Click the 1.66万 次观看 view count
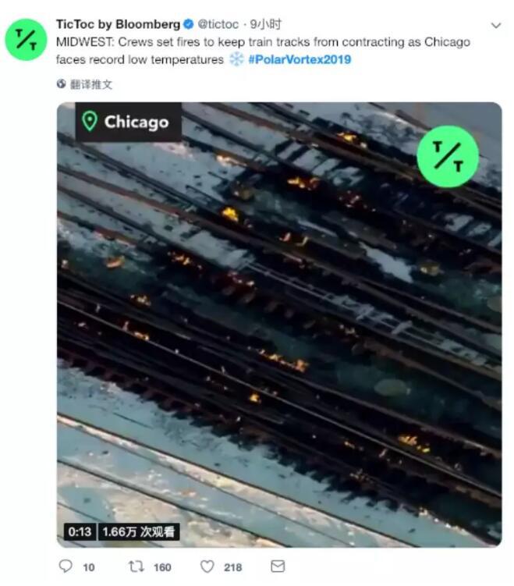Screen dimensions: 514x586 [139, 531]
